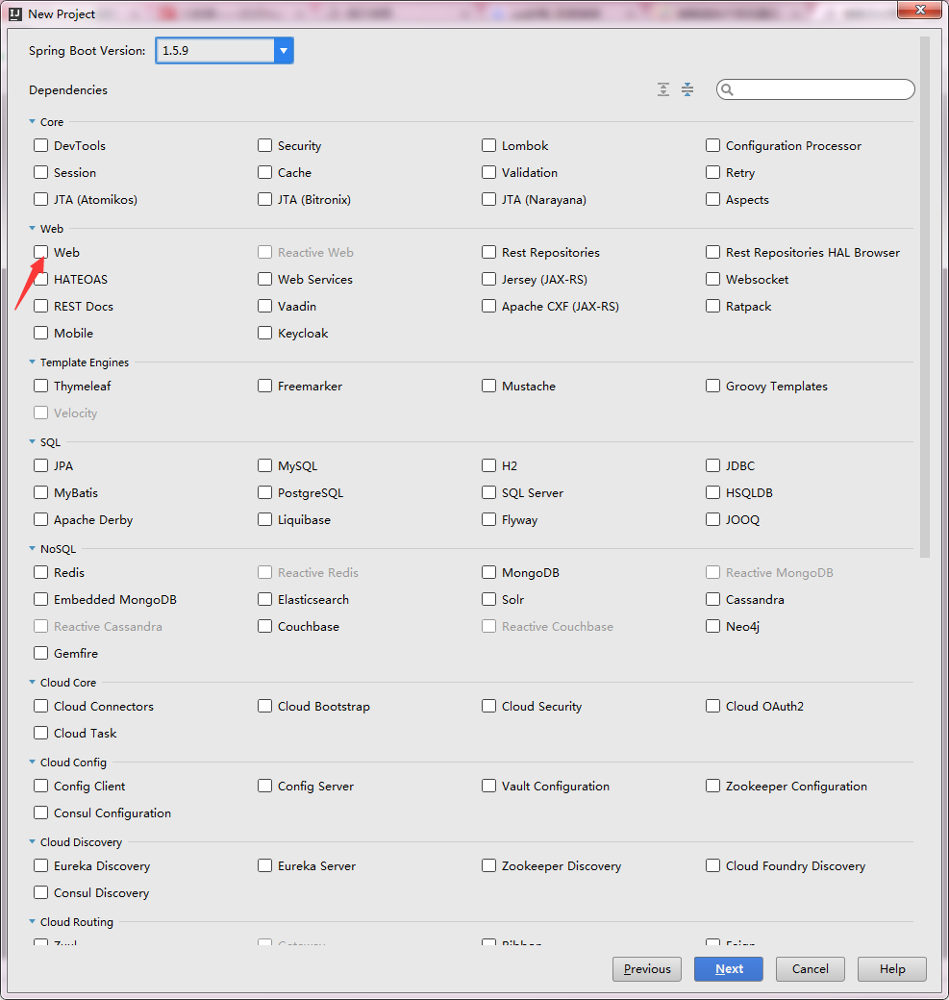Click the IntelliJ logo in title bar
The image size is (949, 1000).
point(15,13)
